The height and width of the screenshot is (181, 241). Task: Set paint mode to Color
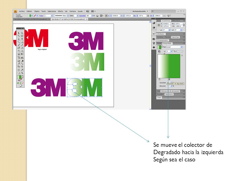pos(18,83)
